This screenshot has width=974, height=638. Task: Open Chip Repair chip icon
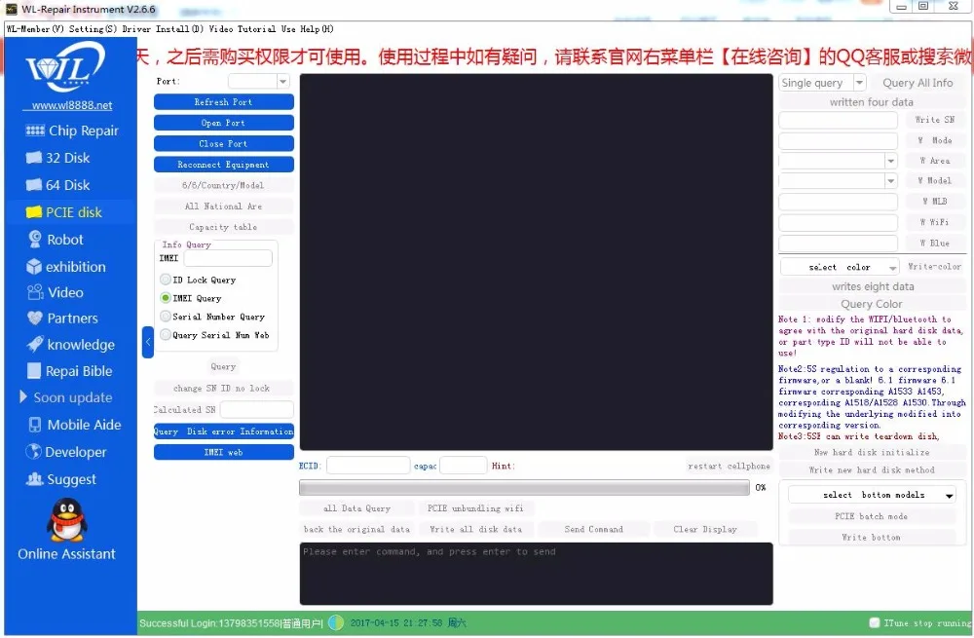tap(35, 131)
